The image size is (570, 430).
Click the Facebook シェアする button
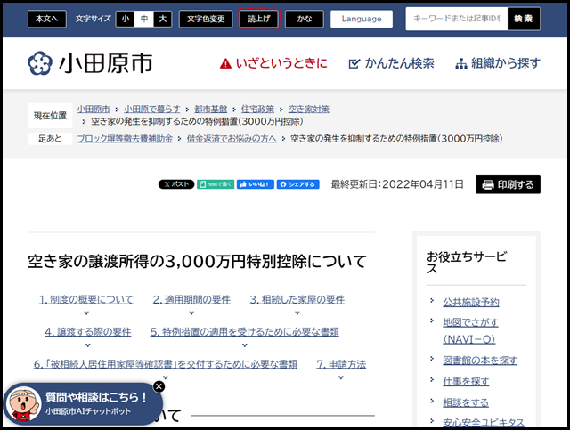click(x=298, y=184)
